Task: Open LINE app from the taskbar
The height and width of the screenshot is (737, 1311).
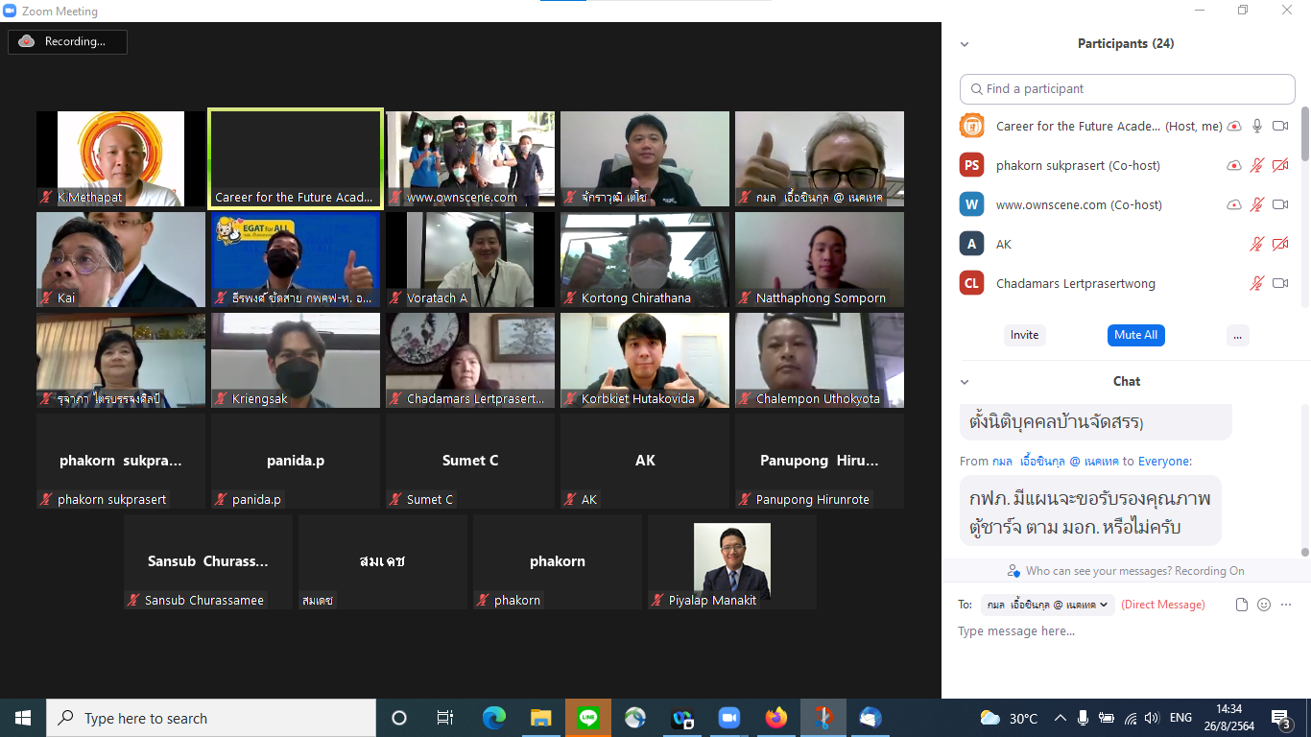Action: coord(588,718)
